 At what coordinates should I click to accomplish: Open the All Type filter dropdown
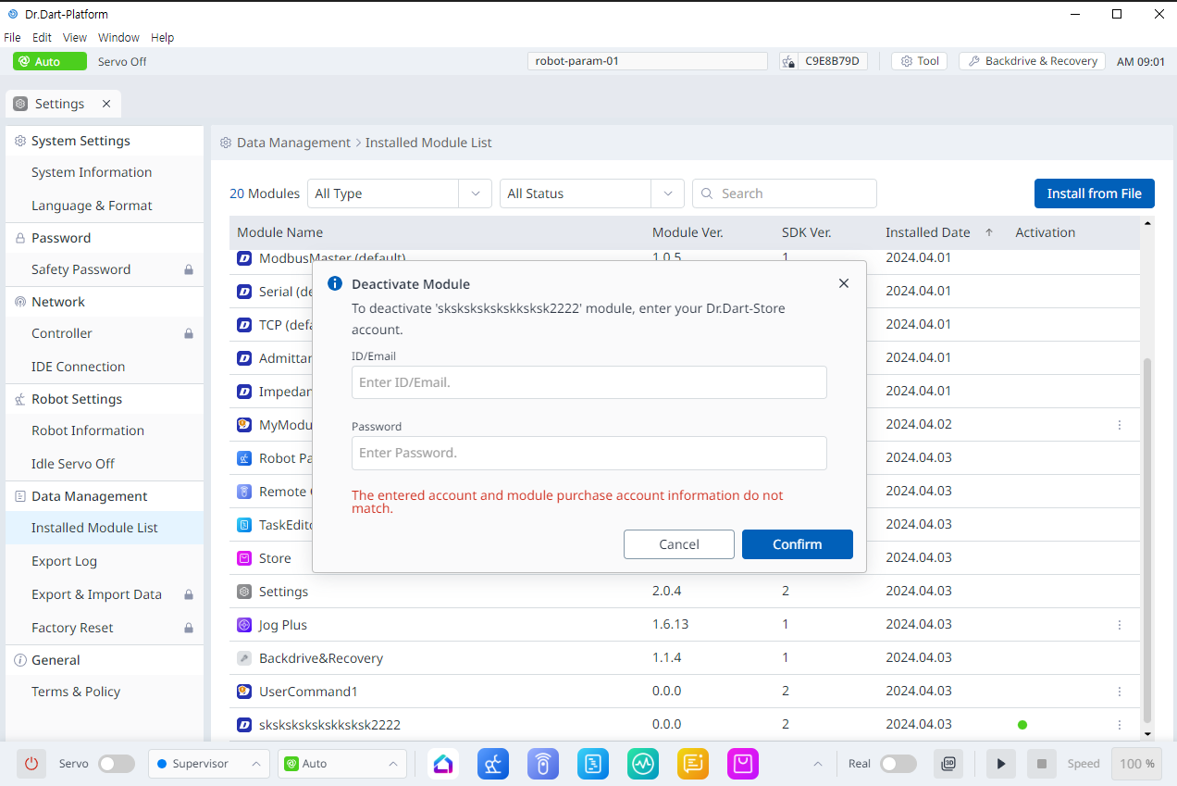tap(398, 193)
